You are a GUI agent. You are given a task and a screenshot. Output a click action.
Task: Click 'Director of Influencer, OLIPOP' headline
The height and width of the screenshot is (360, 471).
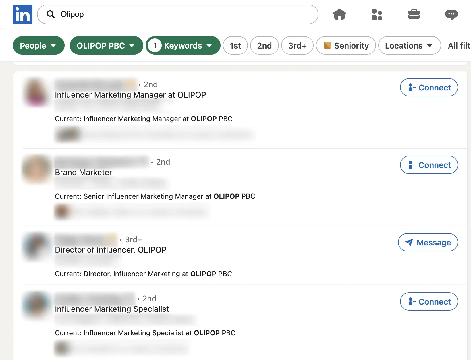point(111,250)
